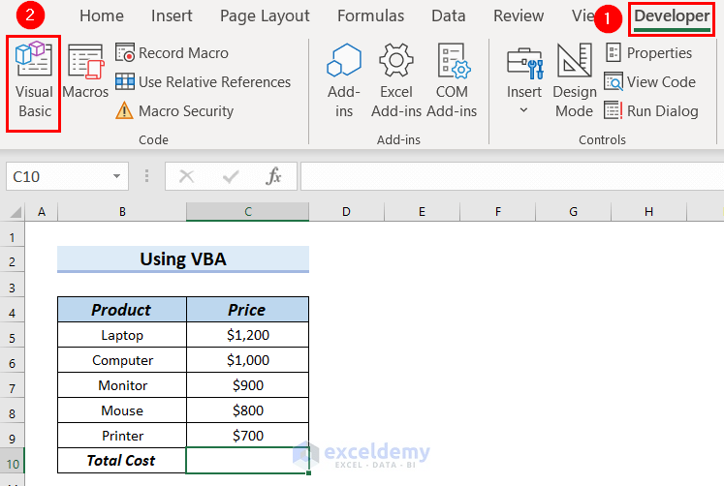
Task: Toggle Design Mode
Action: tap(575, 80)
